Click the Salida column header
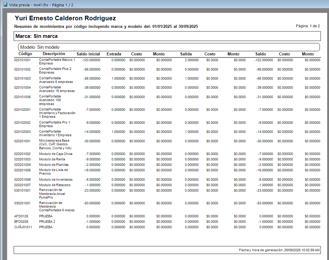 point(186,54)
